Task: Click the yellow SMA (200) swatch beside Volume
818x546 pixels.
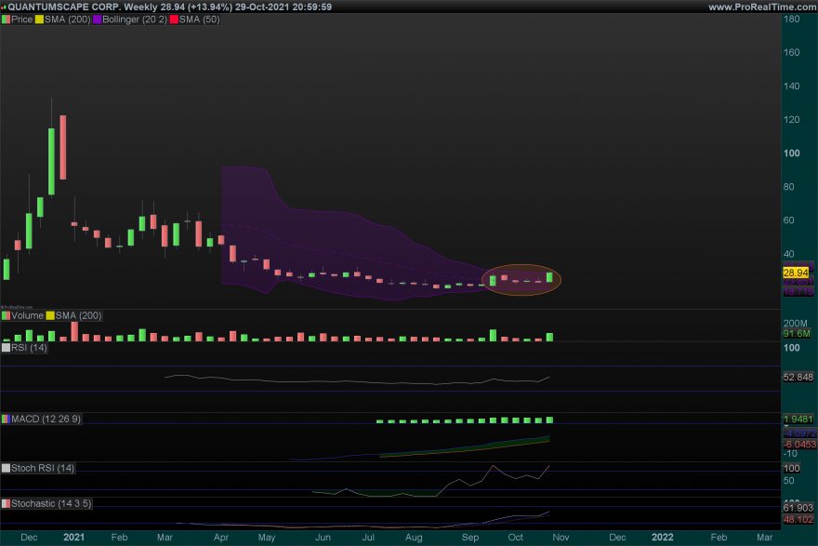Action: coord(50,315)
